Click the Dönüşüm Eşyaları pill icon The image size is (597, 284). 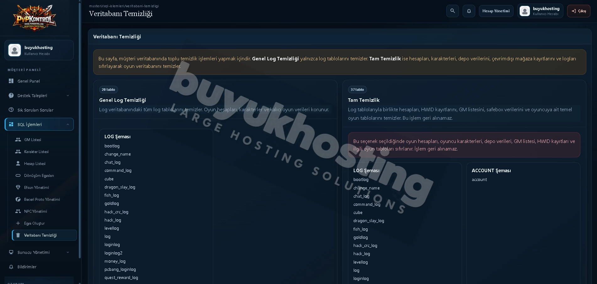[x=18, y=175]
